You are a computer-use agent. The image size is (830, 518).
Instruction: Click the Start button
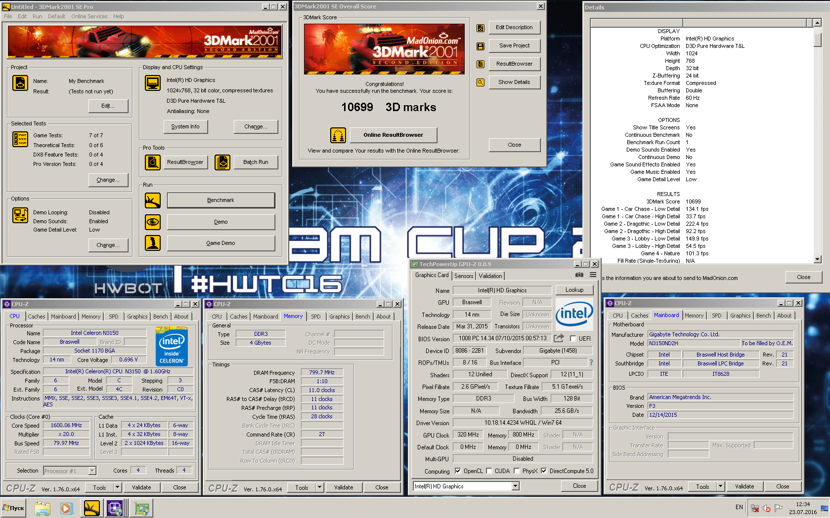click(x=14, y=508)
